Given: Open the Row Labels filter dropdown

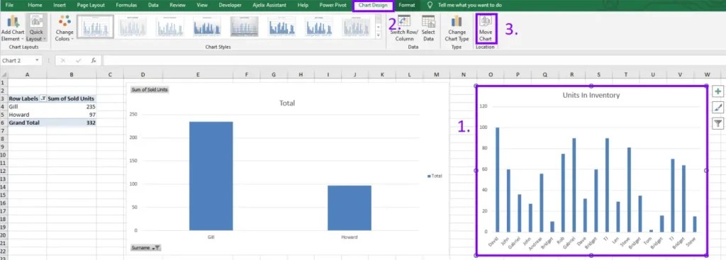Looking at the screenshot, I should [43, 98].
